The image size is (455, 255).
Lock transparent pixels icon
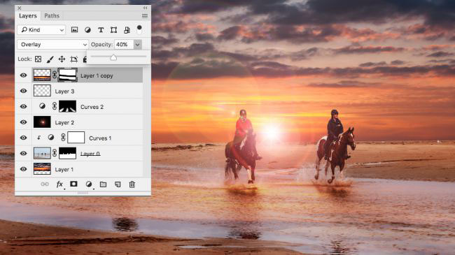tap(38, 59)
